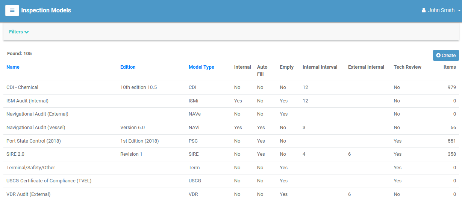Open the ISM Audit (Internal) row

point(231,101)
